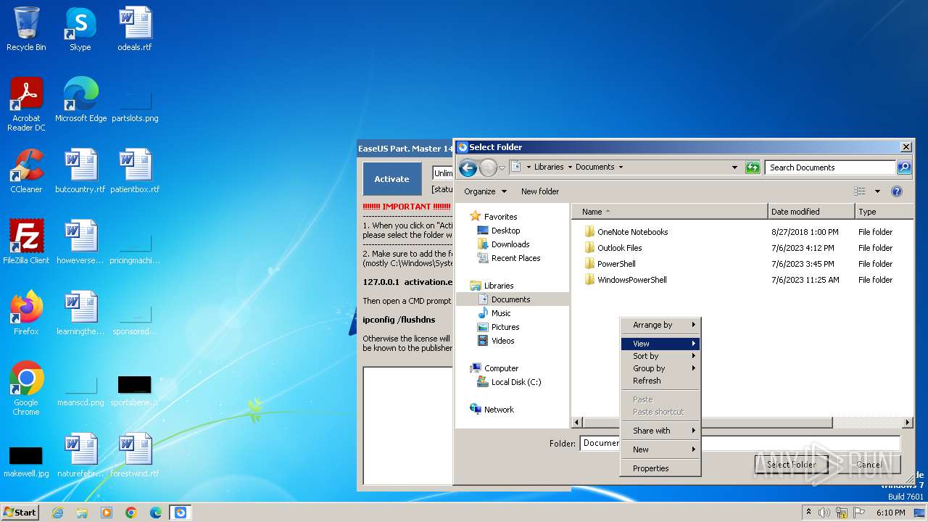
Task: Click the New folder button
Action: [x=540, y=191]
